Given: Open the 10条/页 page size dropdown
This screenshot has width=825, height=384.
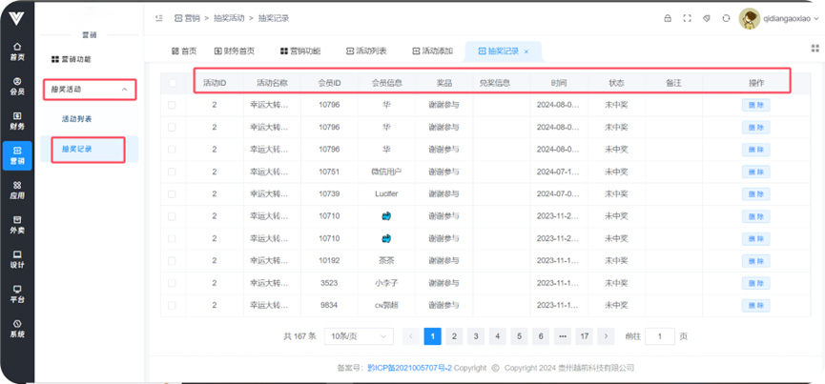Looking at the screenshot, I should click(358, 336).
